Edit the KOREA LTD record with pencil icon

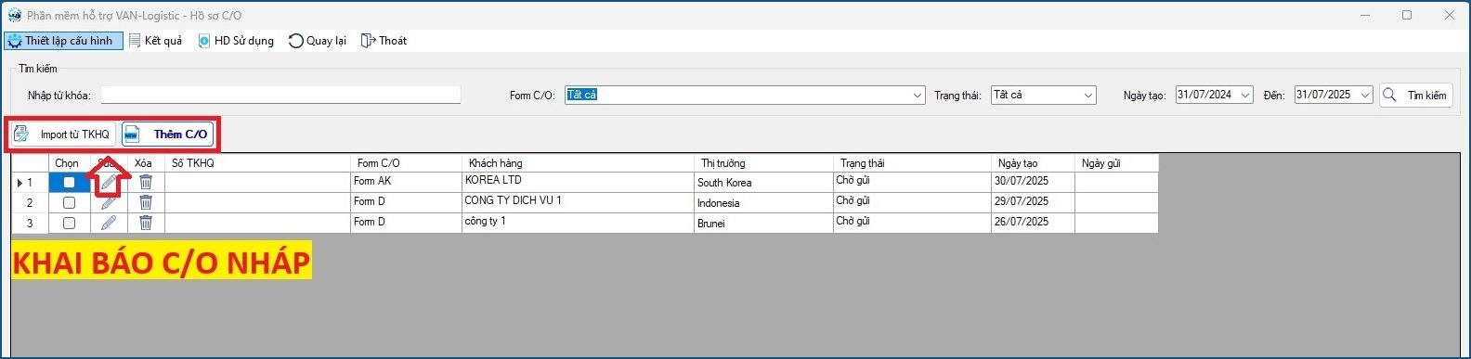pos(109,182)
